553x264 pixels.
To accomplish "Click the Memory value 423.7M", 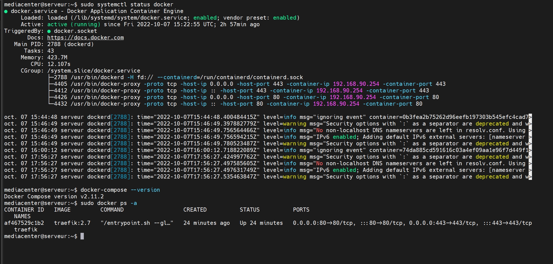I will tap(57, 58).
